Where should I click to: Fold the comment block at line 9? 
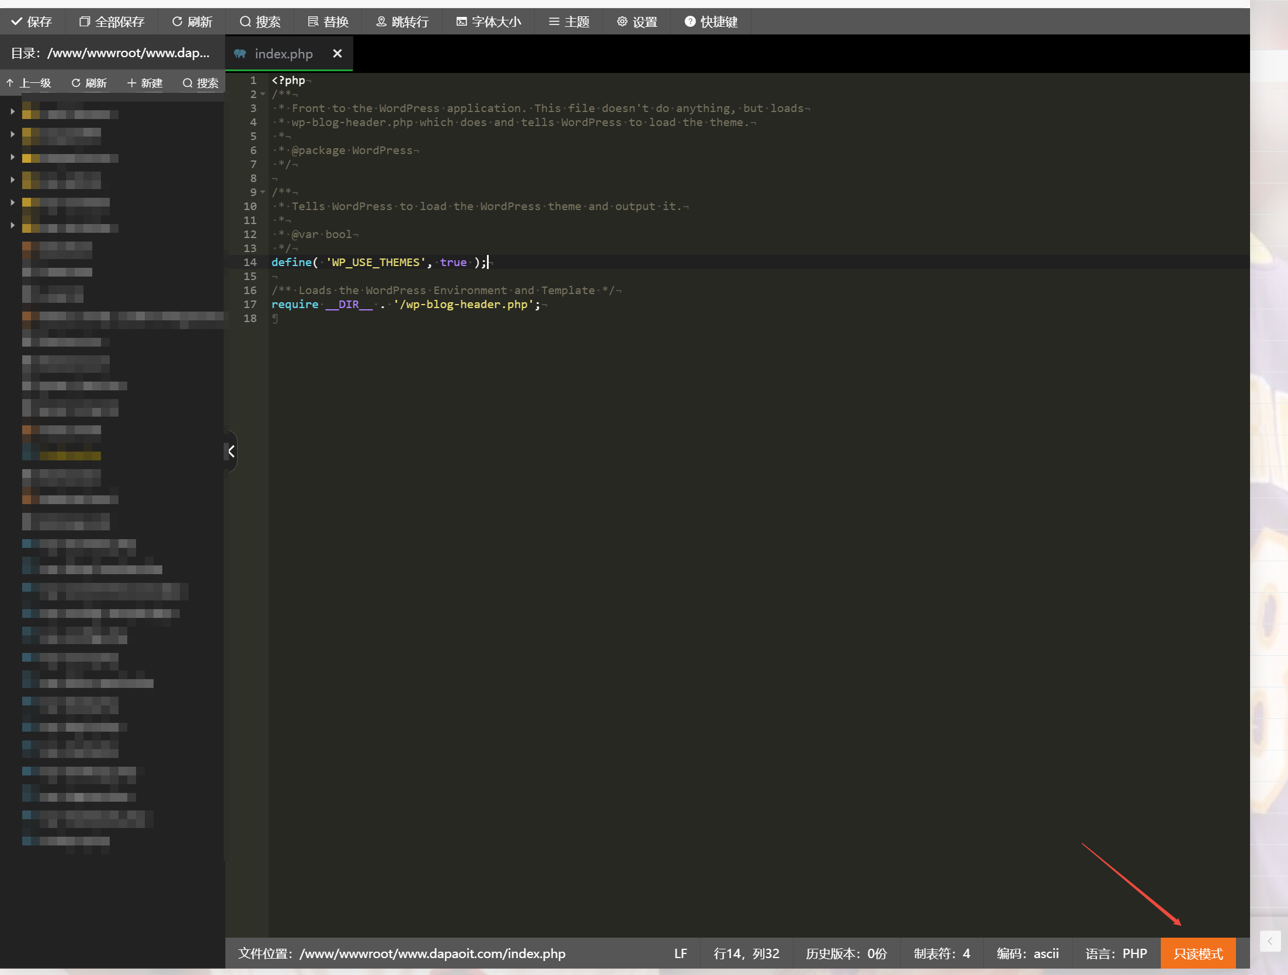tap(263, 192)
